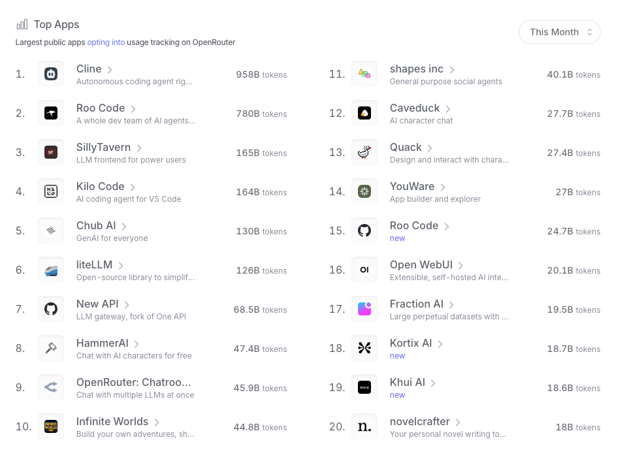Viewport: 627px width, 463px height.
Task: Open the Kilo Code icon
Action: 51,191
